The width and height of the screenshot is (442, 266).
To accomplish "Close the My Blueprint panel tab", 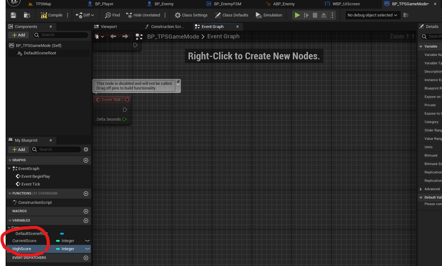I will tap(51, 140).
